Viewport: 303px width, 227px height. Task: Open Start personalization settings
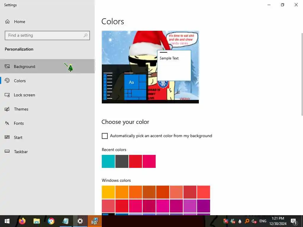click(x=47, y=137)
